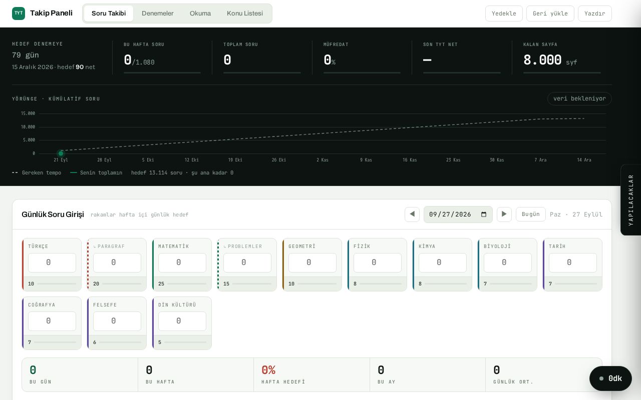This screenshot has height=400, width=641.
Task: Click the 09/27/2026 date field
Action: click(x=458, y=214)
